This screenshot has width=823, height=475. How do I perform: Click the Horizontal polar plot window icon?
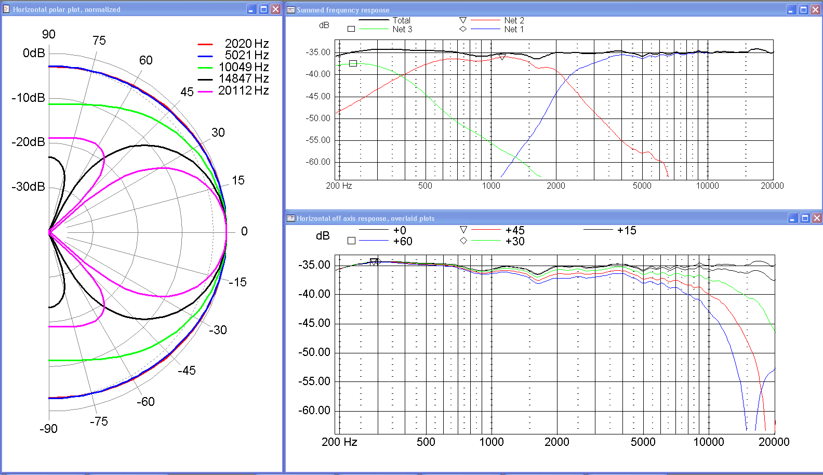click(6, 9)
